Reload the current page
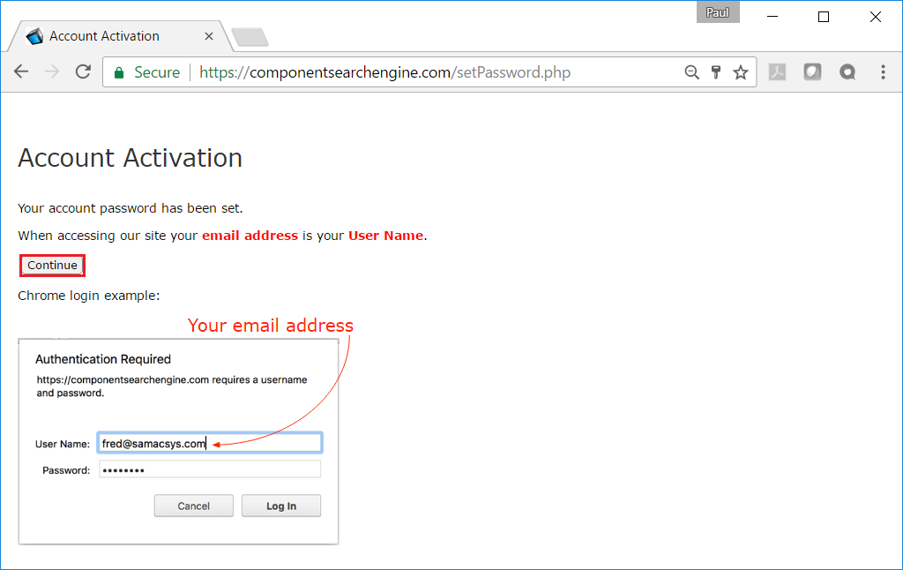 (83, 72)
